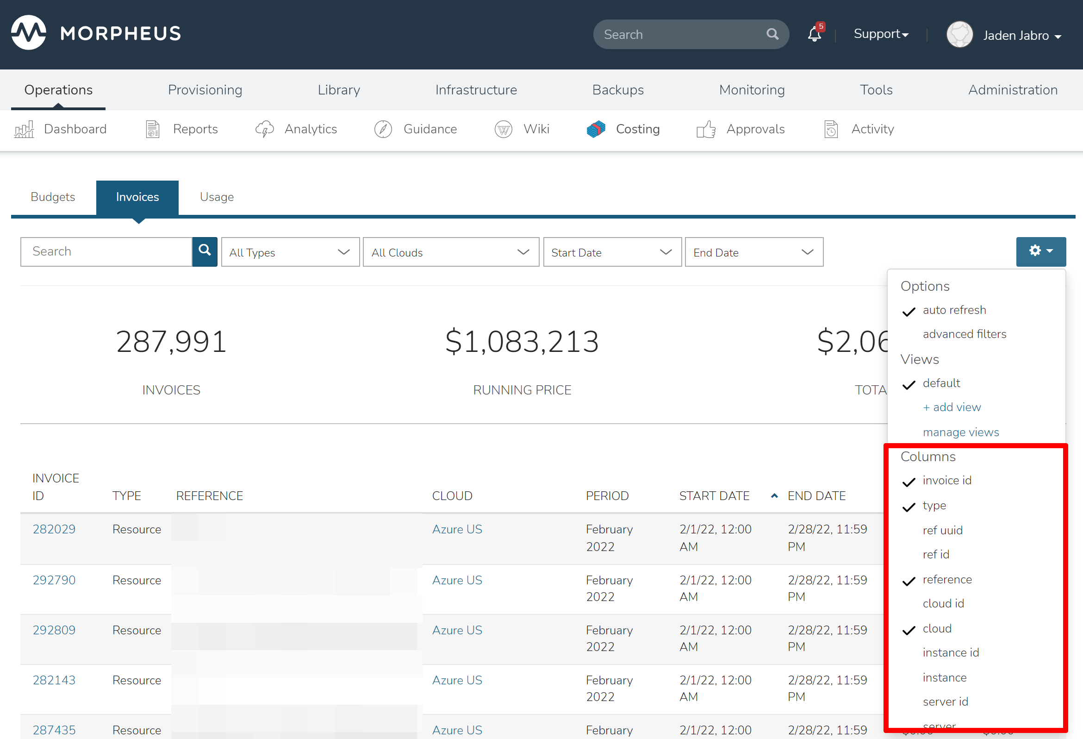The height and width of the screenshot is (739, 1083).
Task: Open the Activity clipboard icon
Action: click(x=831, y=129)
